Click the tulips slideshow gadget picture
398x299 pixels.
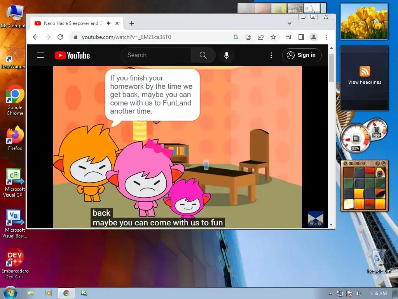364,21
